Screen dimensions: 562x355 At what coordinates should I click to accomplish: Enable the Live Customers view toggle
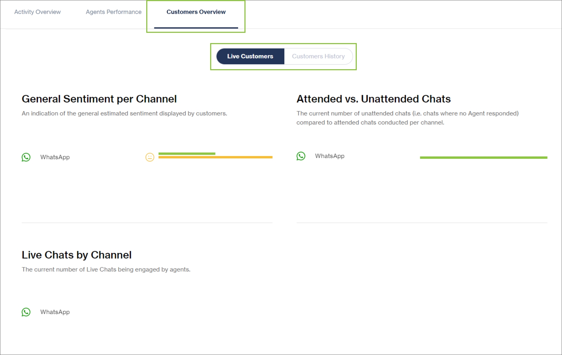pyautogui.click(x=250, y=56)
